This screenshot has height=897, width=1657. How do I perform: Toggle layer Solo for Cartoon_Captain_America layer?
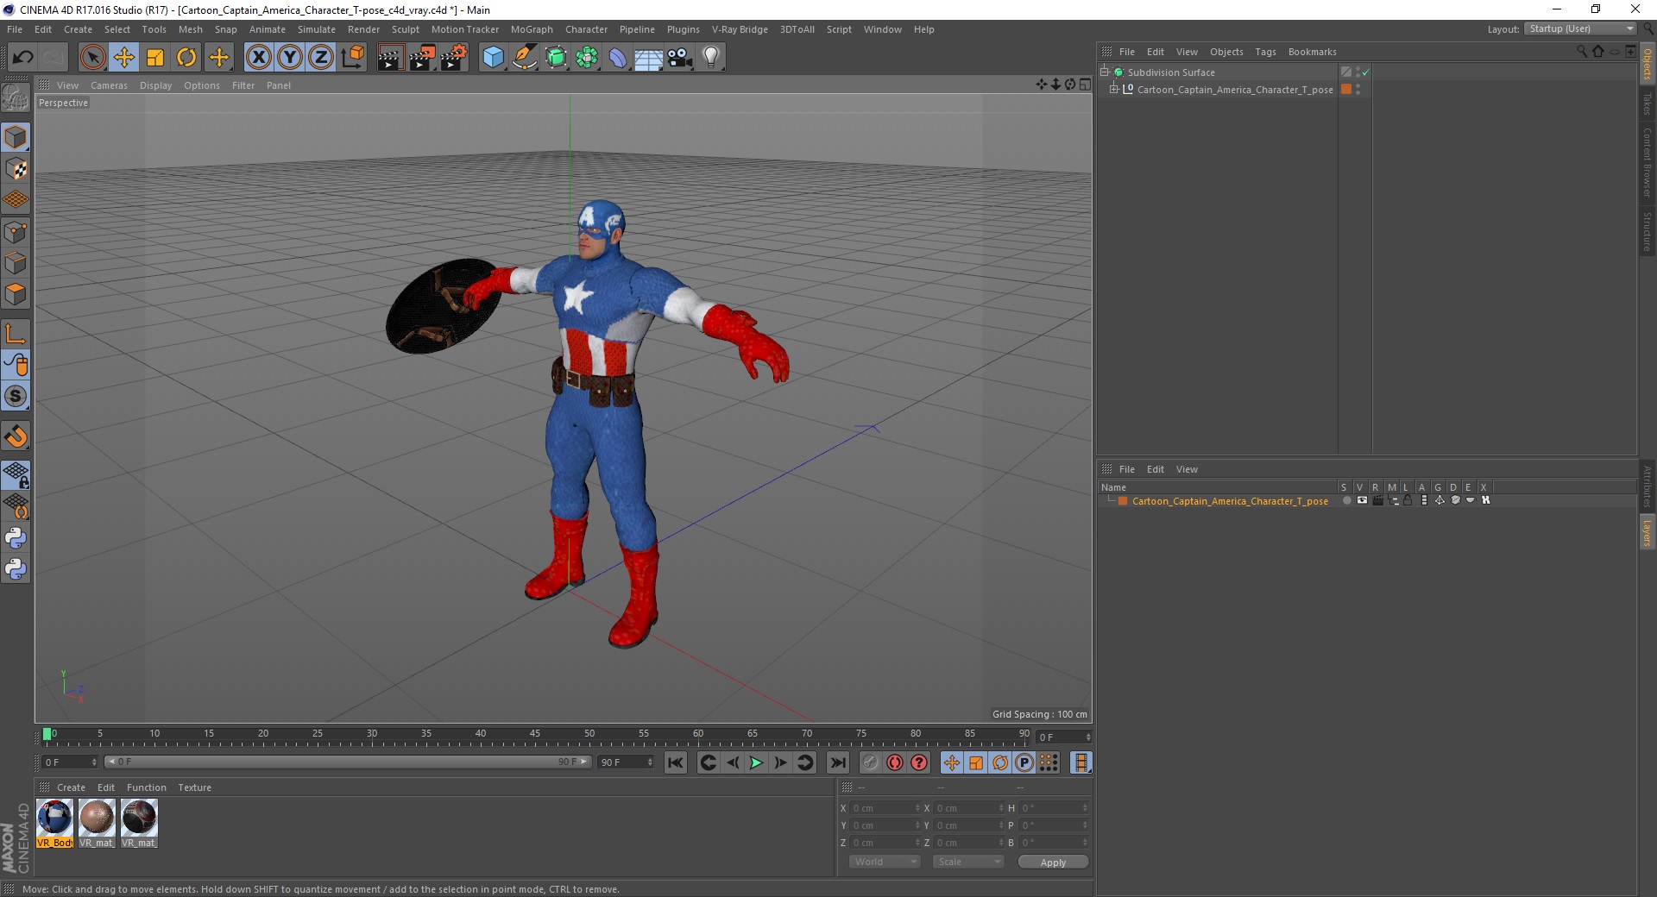pyautogui.click(x=1346, y=501)
